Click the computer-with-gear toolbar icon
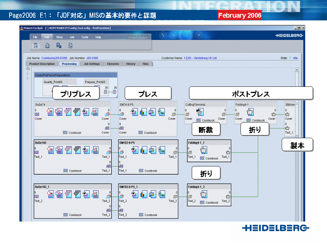 [x=59, y=46]
